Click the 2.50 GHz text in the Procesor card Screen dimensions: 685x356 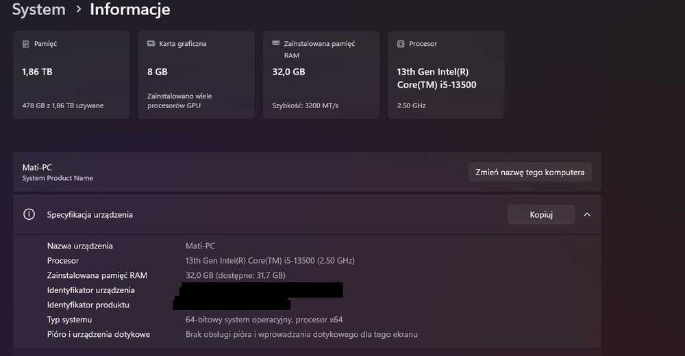point(412,105)
